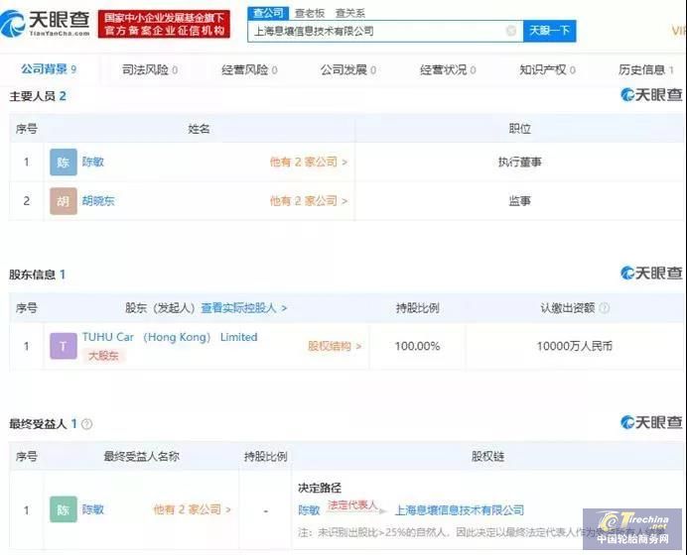687x555 pixels.
Task: Click the red official credit agency banner
Action: pyautogui.click(x=164, y=24)
